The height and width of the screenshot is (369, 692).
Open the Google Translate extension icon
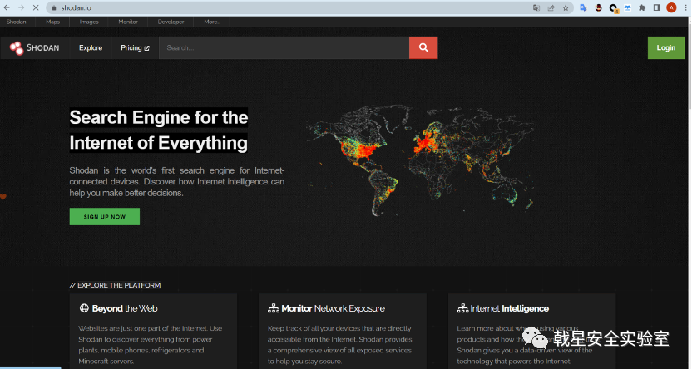pyautogui.click(x=583, y=8)
